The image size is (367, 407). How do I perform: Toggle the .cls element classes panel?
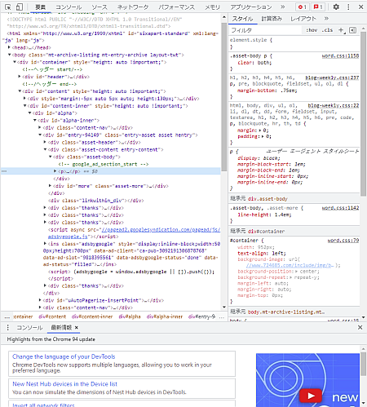point(327,30)
